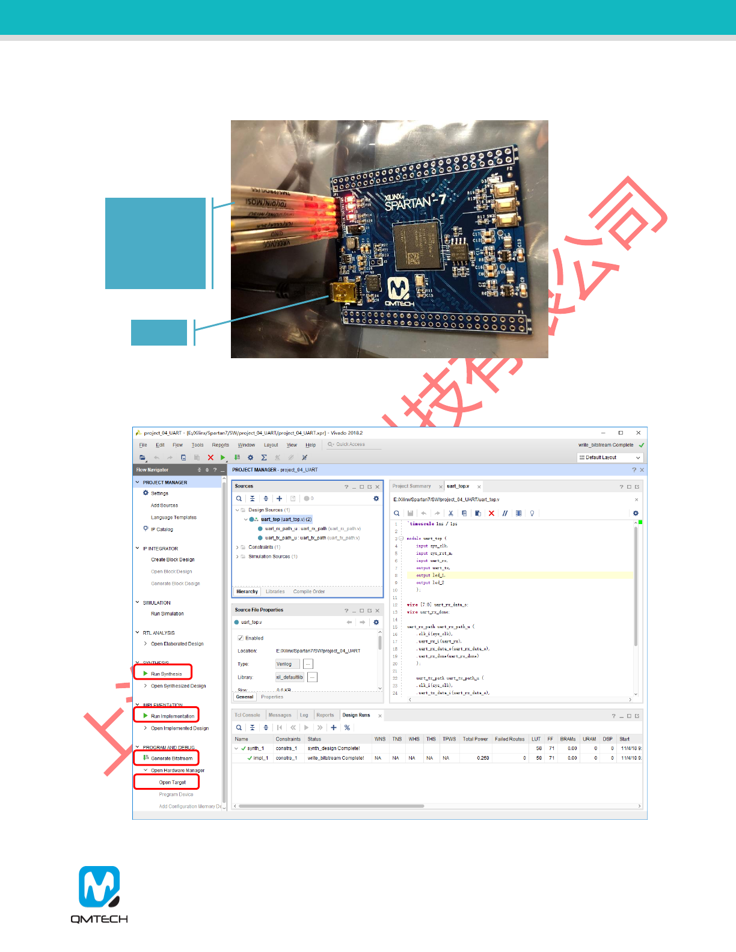The image size is (736, 952).
Task: Click the Open Project toolbar icon
Action: 143,457
